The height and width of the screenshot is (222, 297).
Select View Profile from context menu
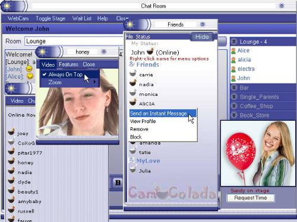(x=143, y=121)
